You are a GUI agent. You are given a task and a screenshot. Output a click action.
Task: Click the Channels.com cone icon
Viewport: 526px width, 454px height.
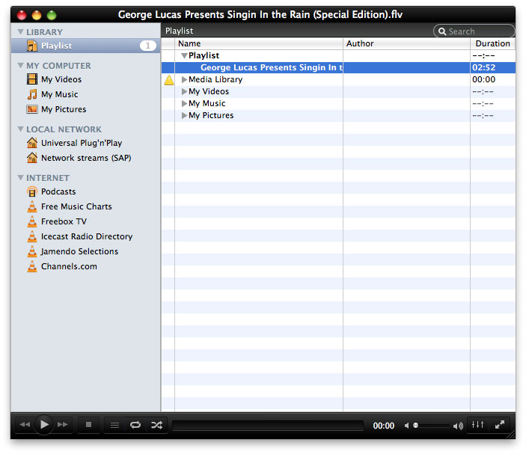(x=32, y=266)
